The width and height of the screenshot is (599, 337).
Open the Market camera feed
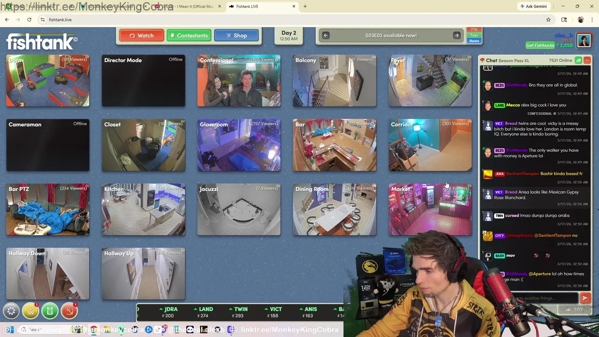point(430,210)
